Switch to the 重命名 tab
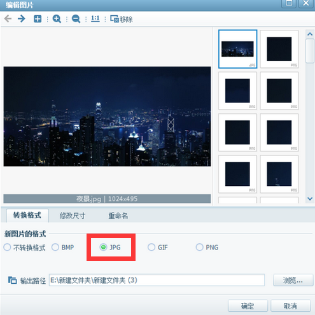 click(x=118, y=216)
